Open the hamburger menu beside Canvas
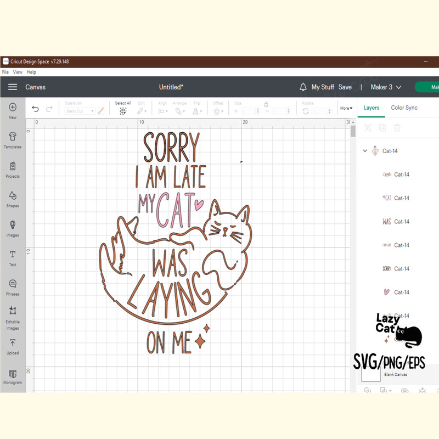This screenshot has width=439, height=439. (x=13, y=87)
